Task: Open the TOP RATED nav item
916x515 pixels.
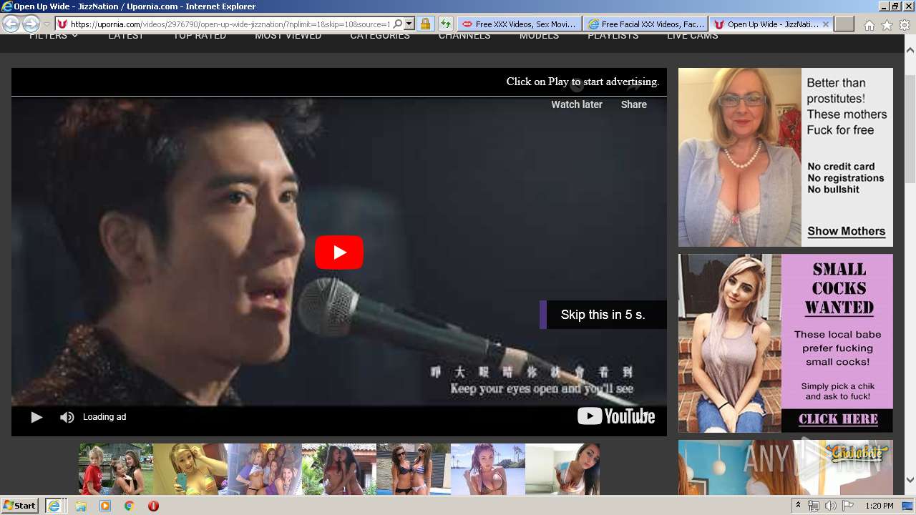Action: click(x=200, y=36)
